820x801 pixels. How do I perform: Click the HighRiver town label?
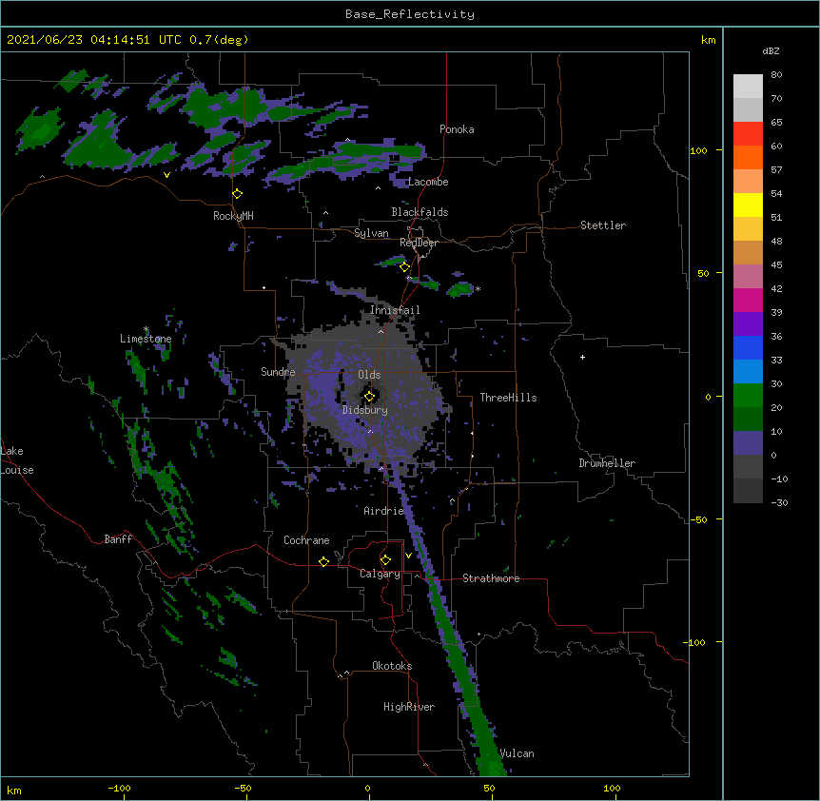[x=409, y=707]
